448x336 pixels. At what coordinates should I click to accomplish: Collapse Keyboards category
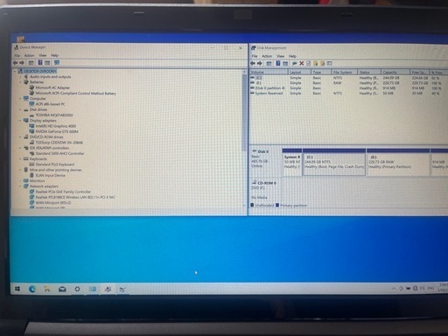21,159
